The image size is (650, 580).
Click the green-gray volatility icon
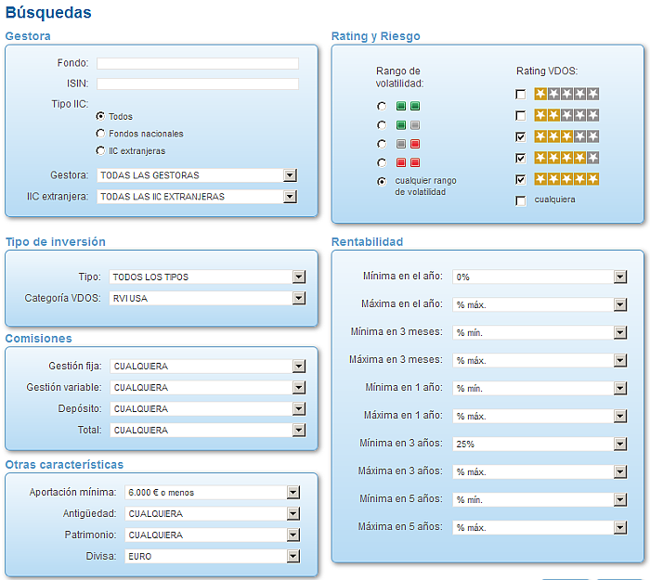pyautogui.click(x=408, y=125)
